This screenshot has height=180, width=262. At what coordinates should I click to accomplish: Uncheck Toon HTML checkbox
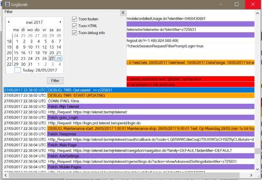[x=74, y=26]
